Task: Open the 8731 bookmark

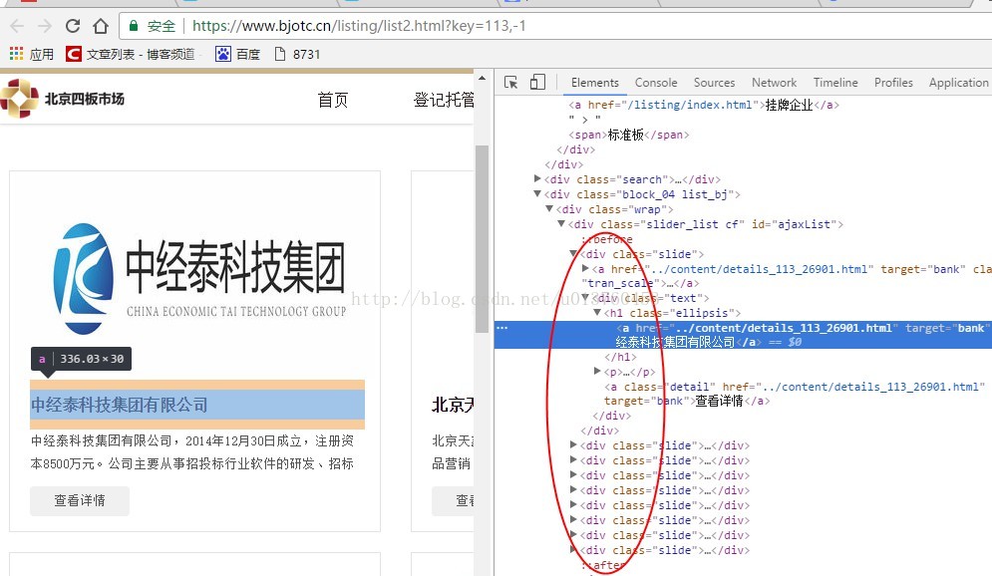Action: 297,55
